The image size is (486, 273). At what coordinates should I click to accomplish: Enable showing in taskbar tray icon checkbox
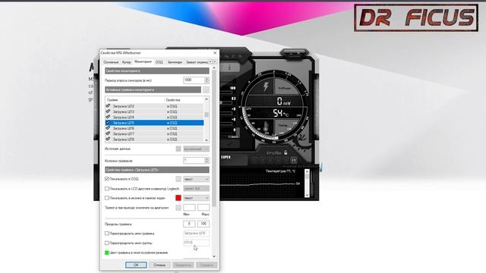coord(106,198)
